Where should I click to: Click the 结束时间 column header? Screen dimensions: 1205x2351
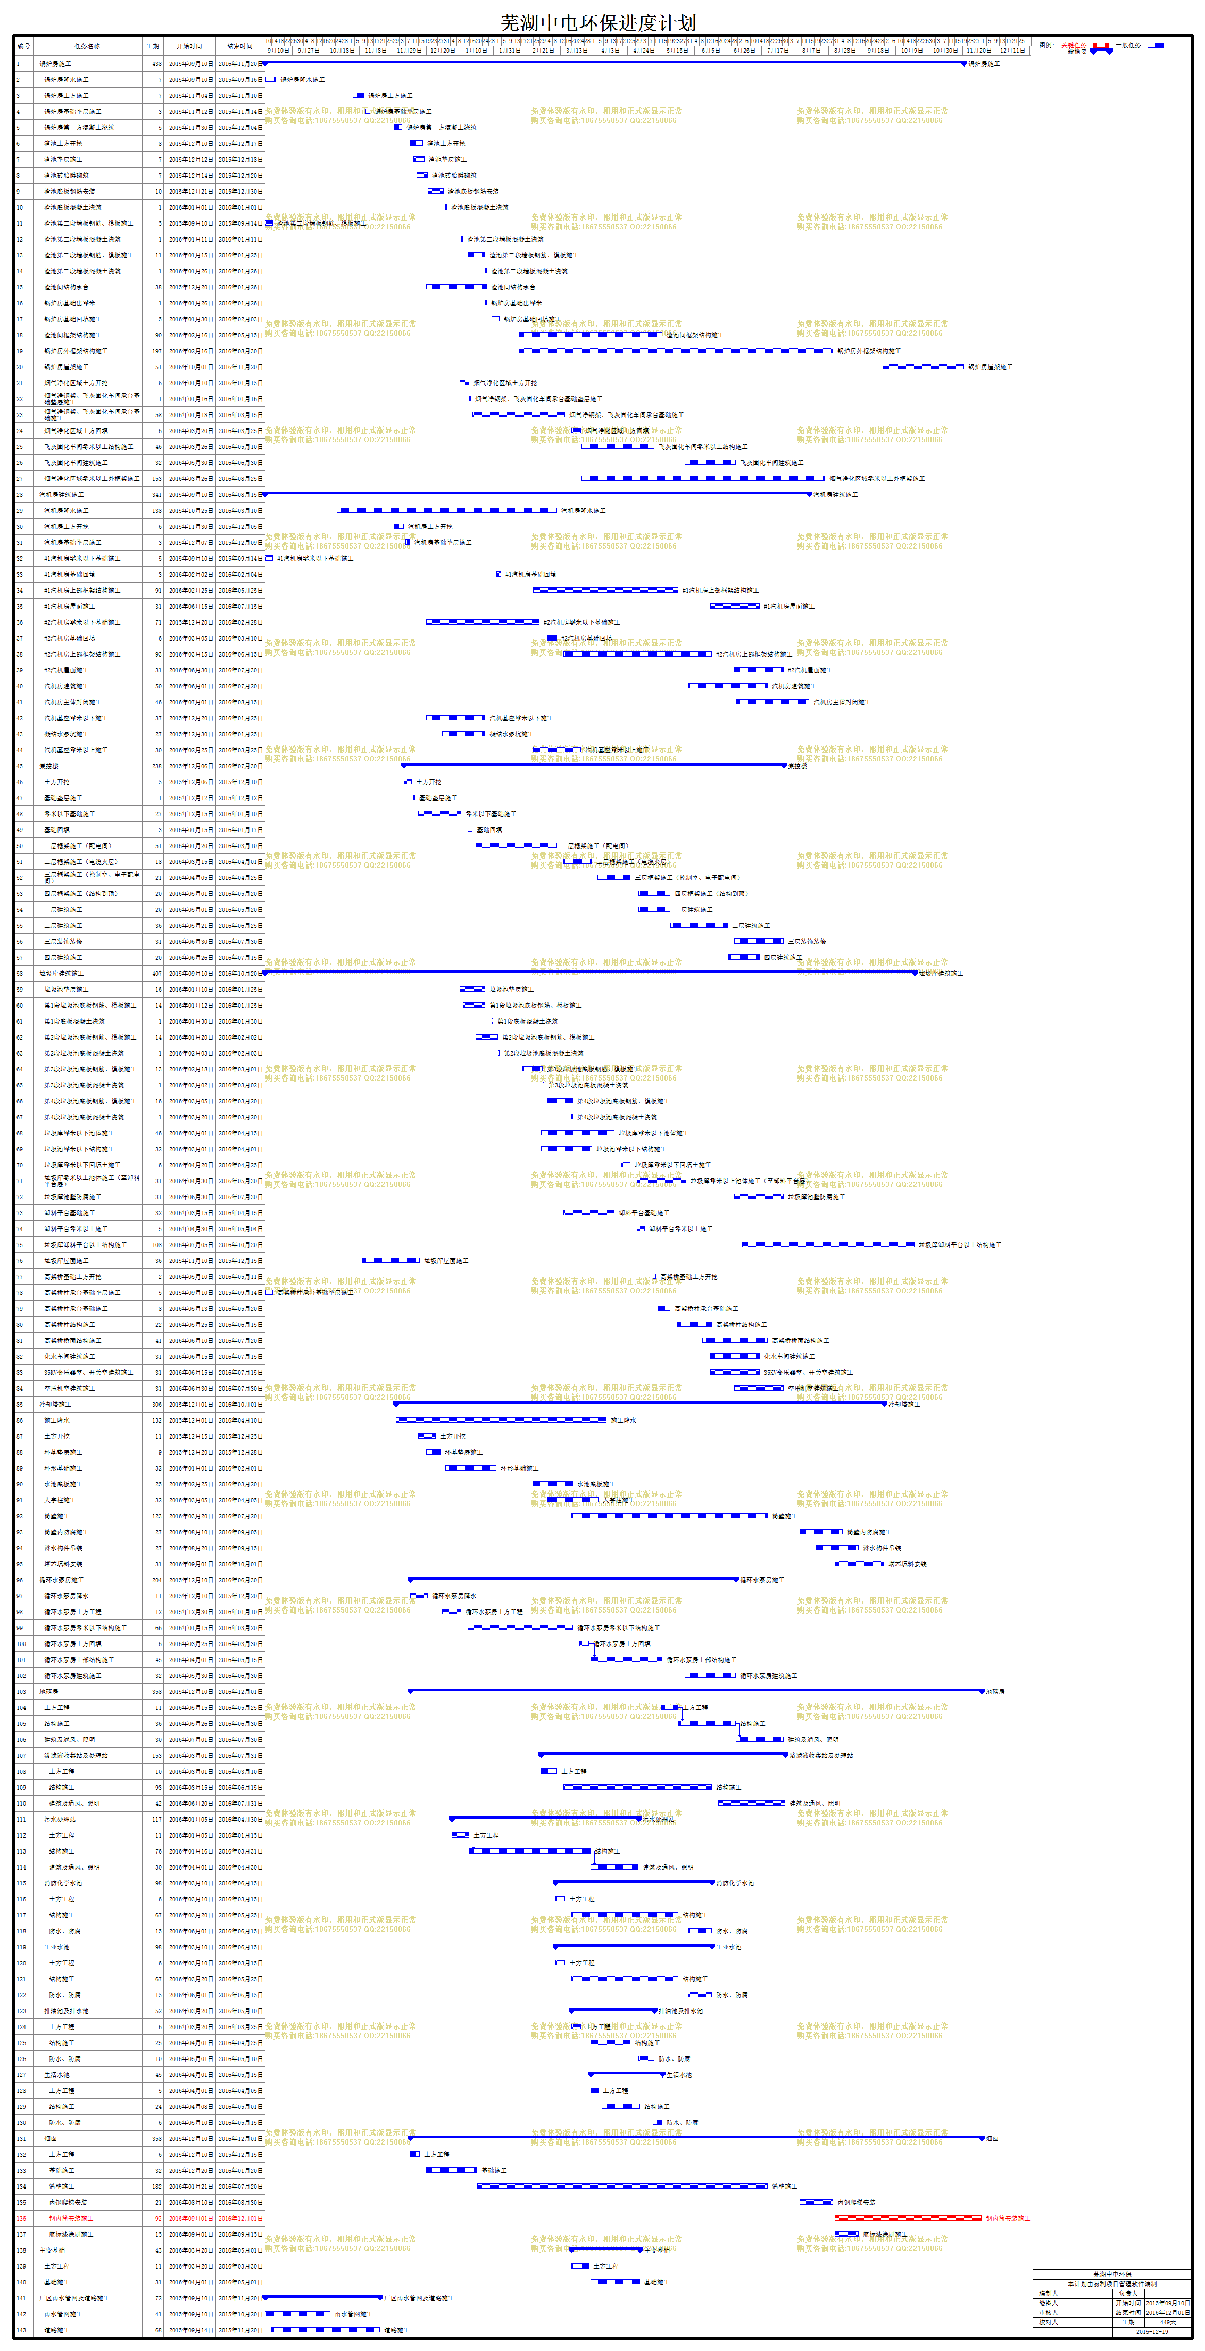coord(239,46)
